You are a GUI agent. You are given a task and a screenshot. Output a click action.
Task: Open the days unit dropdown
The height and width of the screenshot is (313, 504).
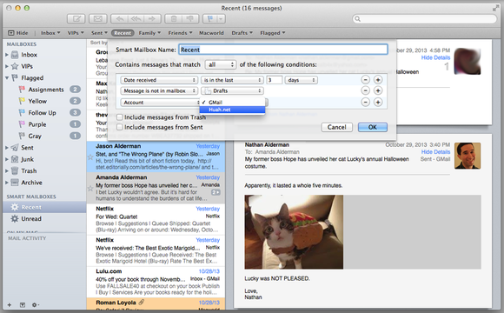click(x=302, y=80)
